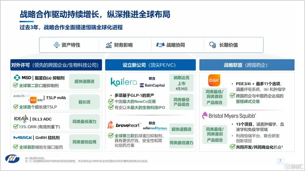Image resolution: width=305 pixels, height=171 pixels.
Task: Click the subtitle 过去3年，战略合作全面提速
Action: (x=71, y=27)
